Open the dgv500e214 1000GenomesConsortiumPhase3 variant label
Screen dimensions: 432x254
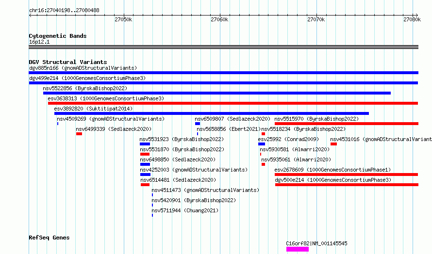point(333,180)
